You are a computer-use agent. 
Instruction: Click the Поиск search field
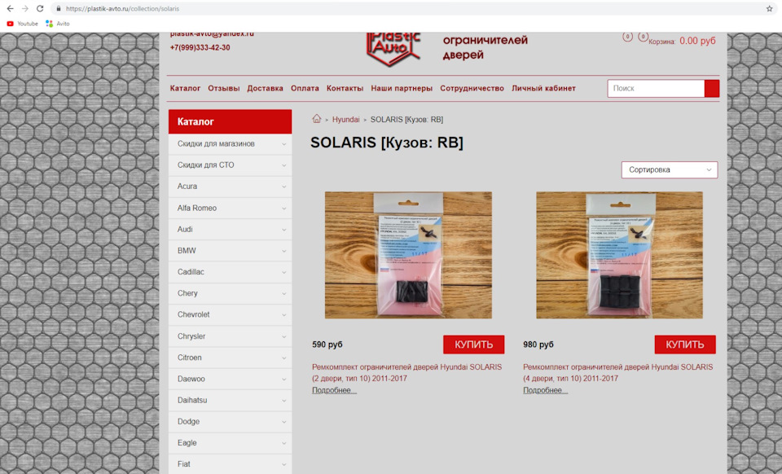point(656,88)
